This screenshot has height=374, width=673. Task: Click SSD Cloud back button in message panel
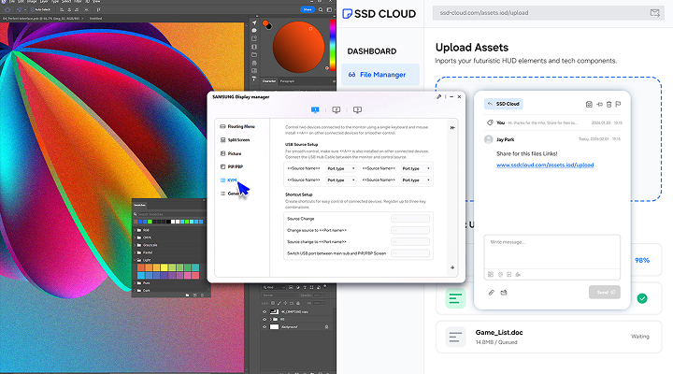click(x=504, y=104)
